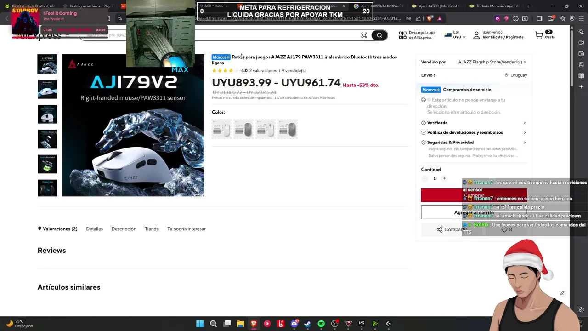Click the QR code app download icon

click(x=402, y=35)
